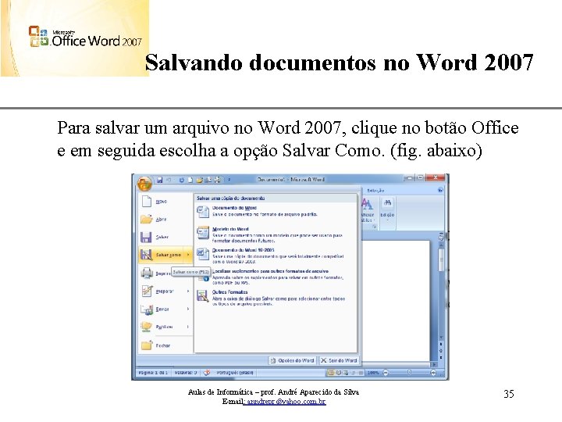Viewport: 562px width, 422px height.
Task: Click the zoom slider handle
Action: pos(409,373)
